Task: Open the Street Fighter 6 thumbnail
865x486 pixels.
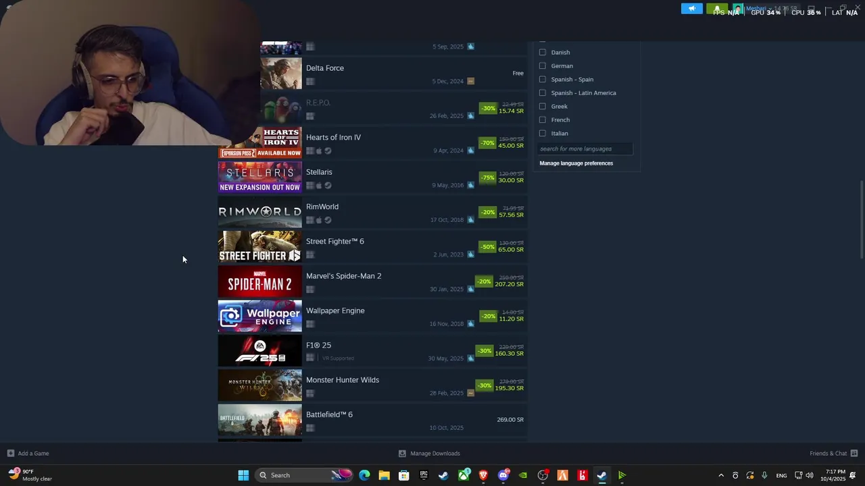Action: 260,246
